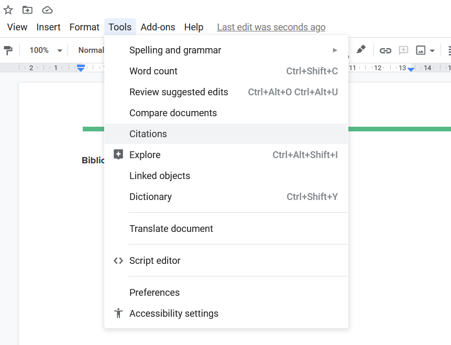Click the Explore icon in the menu

click(x=118, y=154)
